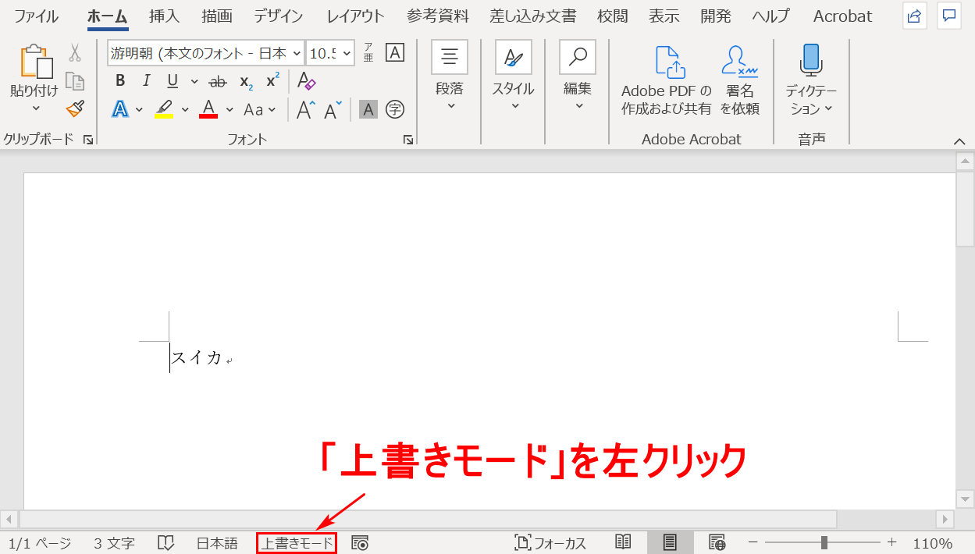This screenshot has height=554, width=975.
Task: Click the ディクテーション microphone button
Action: point(811,80)
